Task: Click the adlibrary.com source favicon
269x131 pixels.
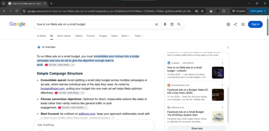Action: (169, 107)
